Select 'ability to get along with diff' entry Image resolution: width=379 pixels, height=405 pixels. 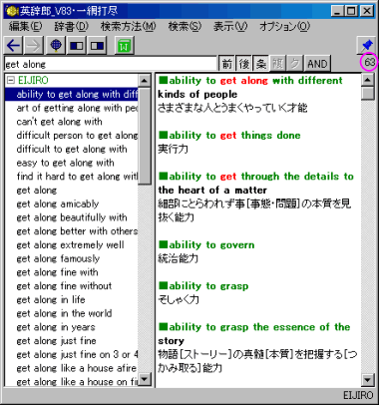pos(72,94)
